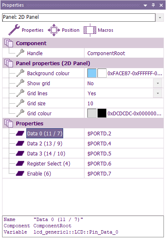Click the Panel properties section icon
This screenshot has height=239, width=166.
click(9, 63)
